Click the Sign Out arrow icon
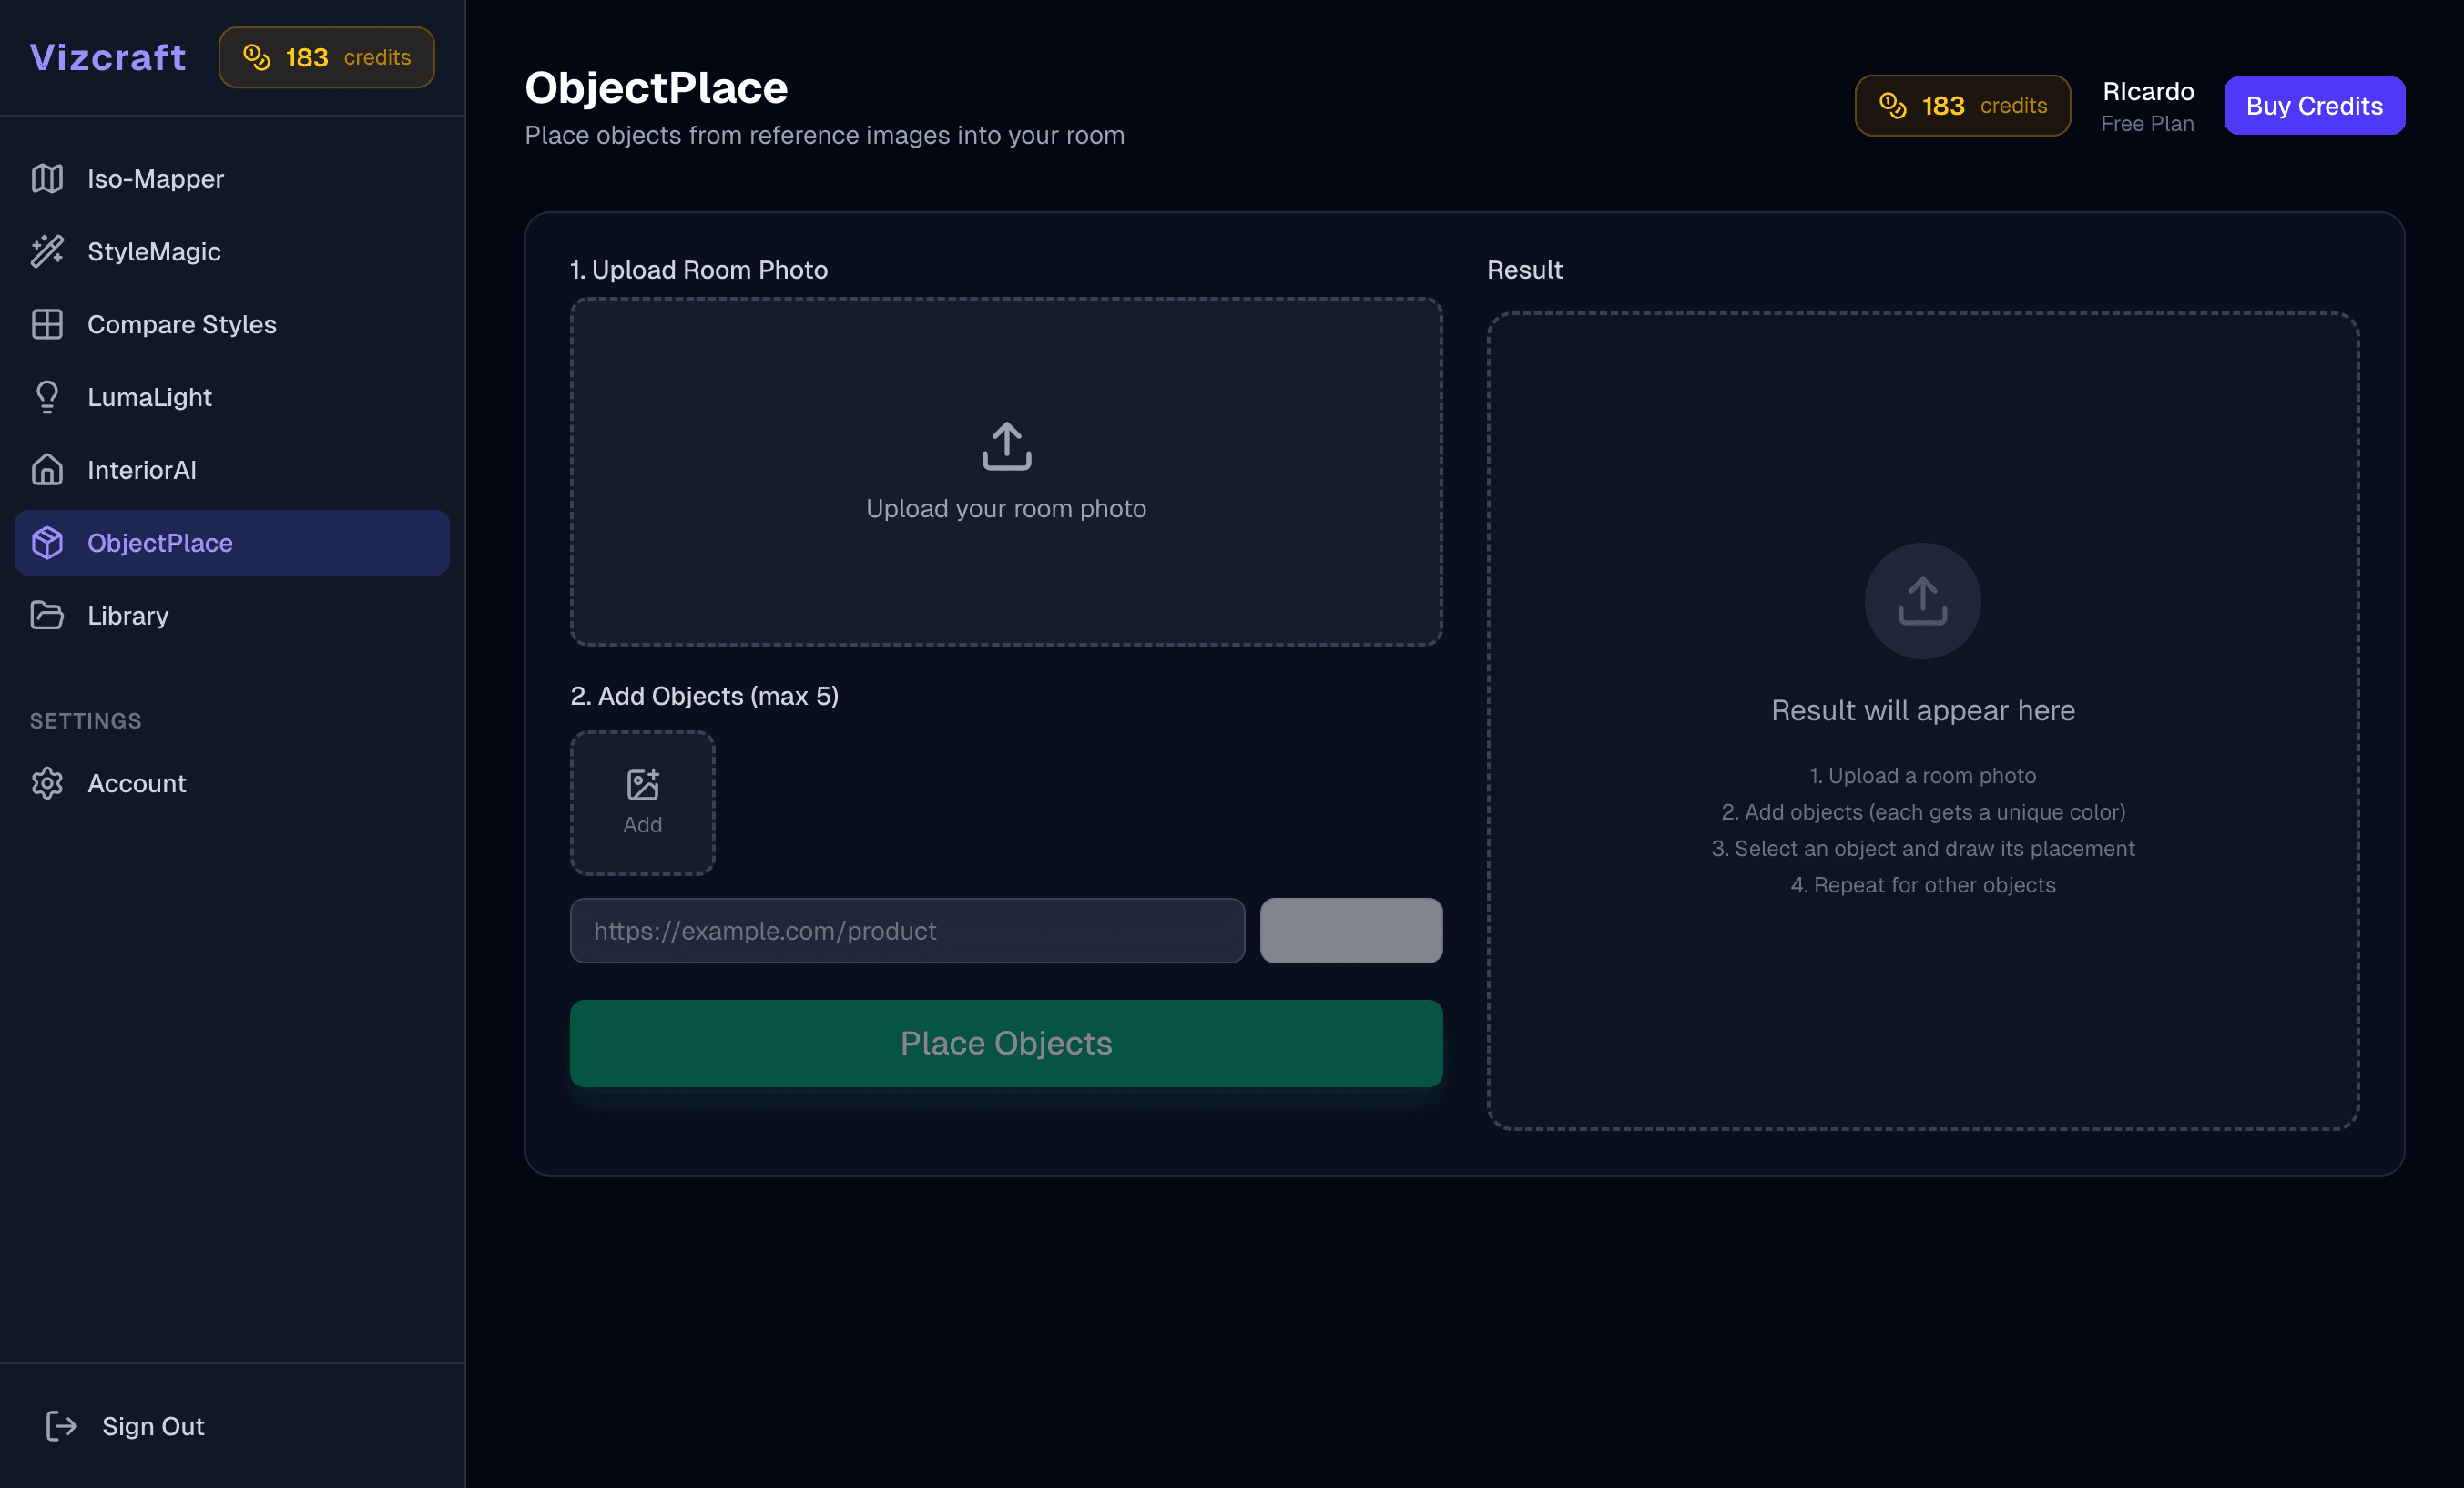This screenshot has width=2464, height=1488. pyautogui.click(x=60, y=1426)
